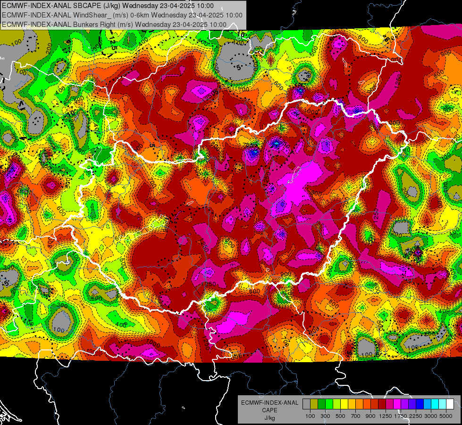The width and height of the screenshot is (462, 425).
Task: Pick the bright magenta swatch before 1750
Action: pyautogui.click(x=397, y=404)
